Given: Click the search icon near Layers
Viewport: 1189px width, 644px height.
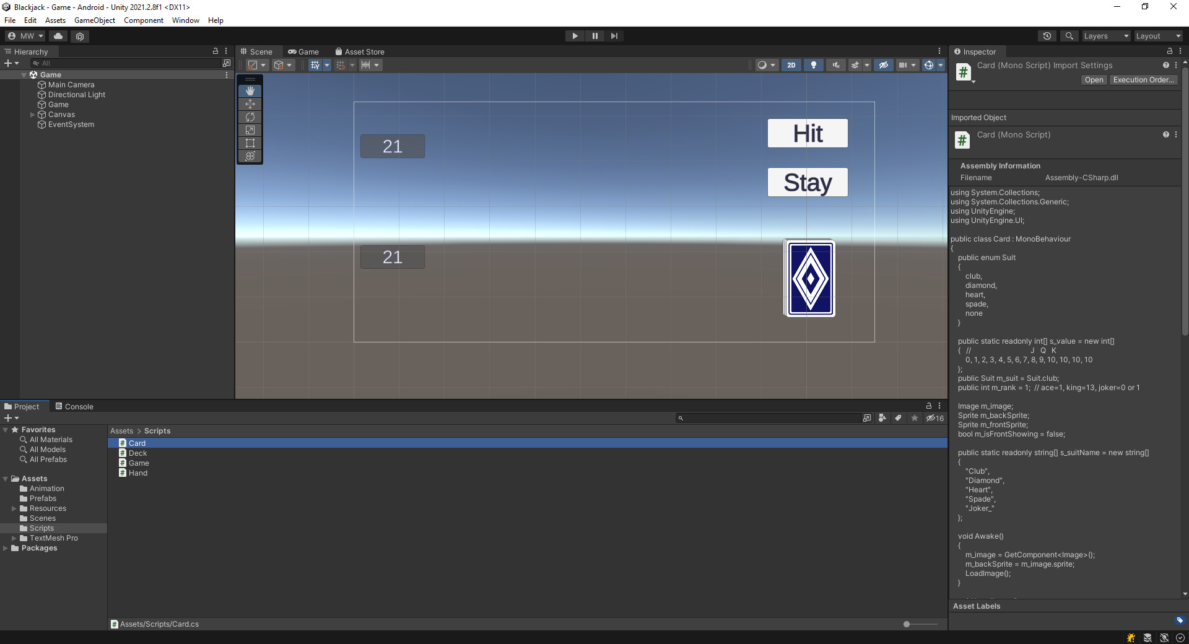Looking at the screenshot, I should [x=1069, y=36].
